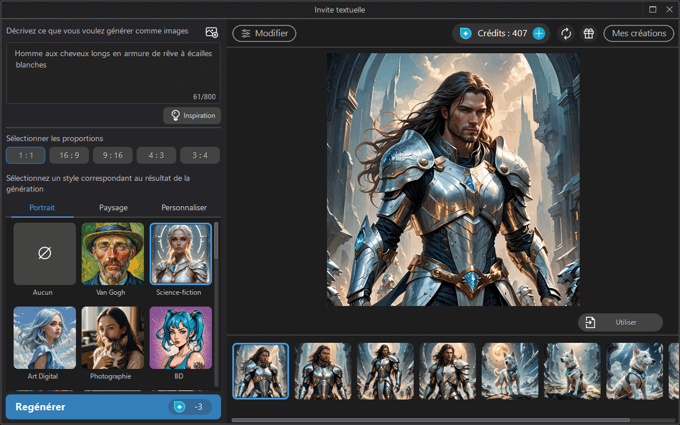Viewport: 680px width, 425px height.
Task: Switch to the Paysage tab
Action: coord(113,208)
